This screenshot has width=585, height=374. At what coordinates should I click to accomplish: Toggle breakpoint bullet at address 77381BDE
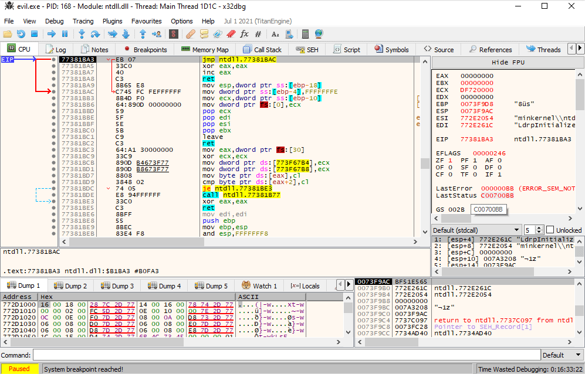54,195
